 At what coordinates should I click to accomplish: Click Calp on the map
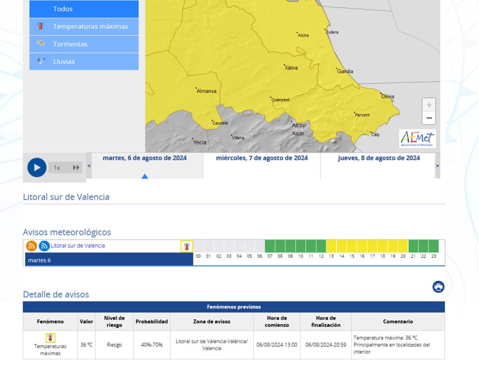(x=375, y=135)
